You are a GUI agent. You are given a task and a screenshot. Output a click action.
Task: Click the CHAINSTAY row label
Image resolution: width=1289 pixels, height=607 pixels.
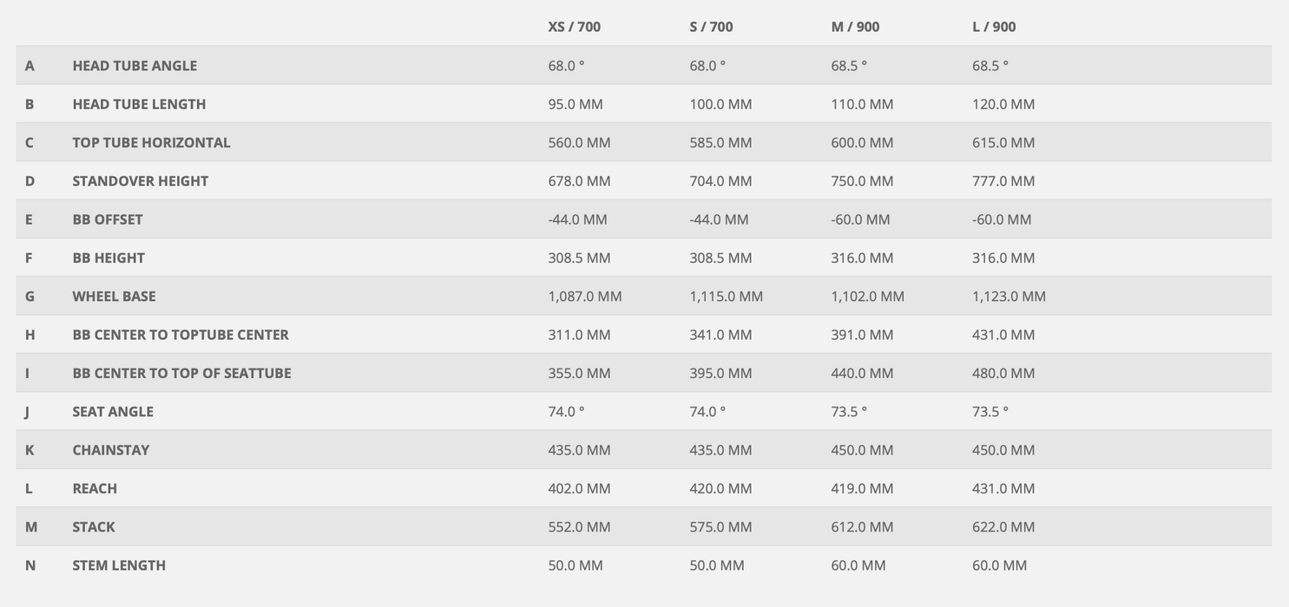111,450
